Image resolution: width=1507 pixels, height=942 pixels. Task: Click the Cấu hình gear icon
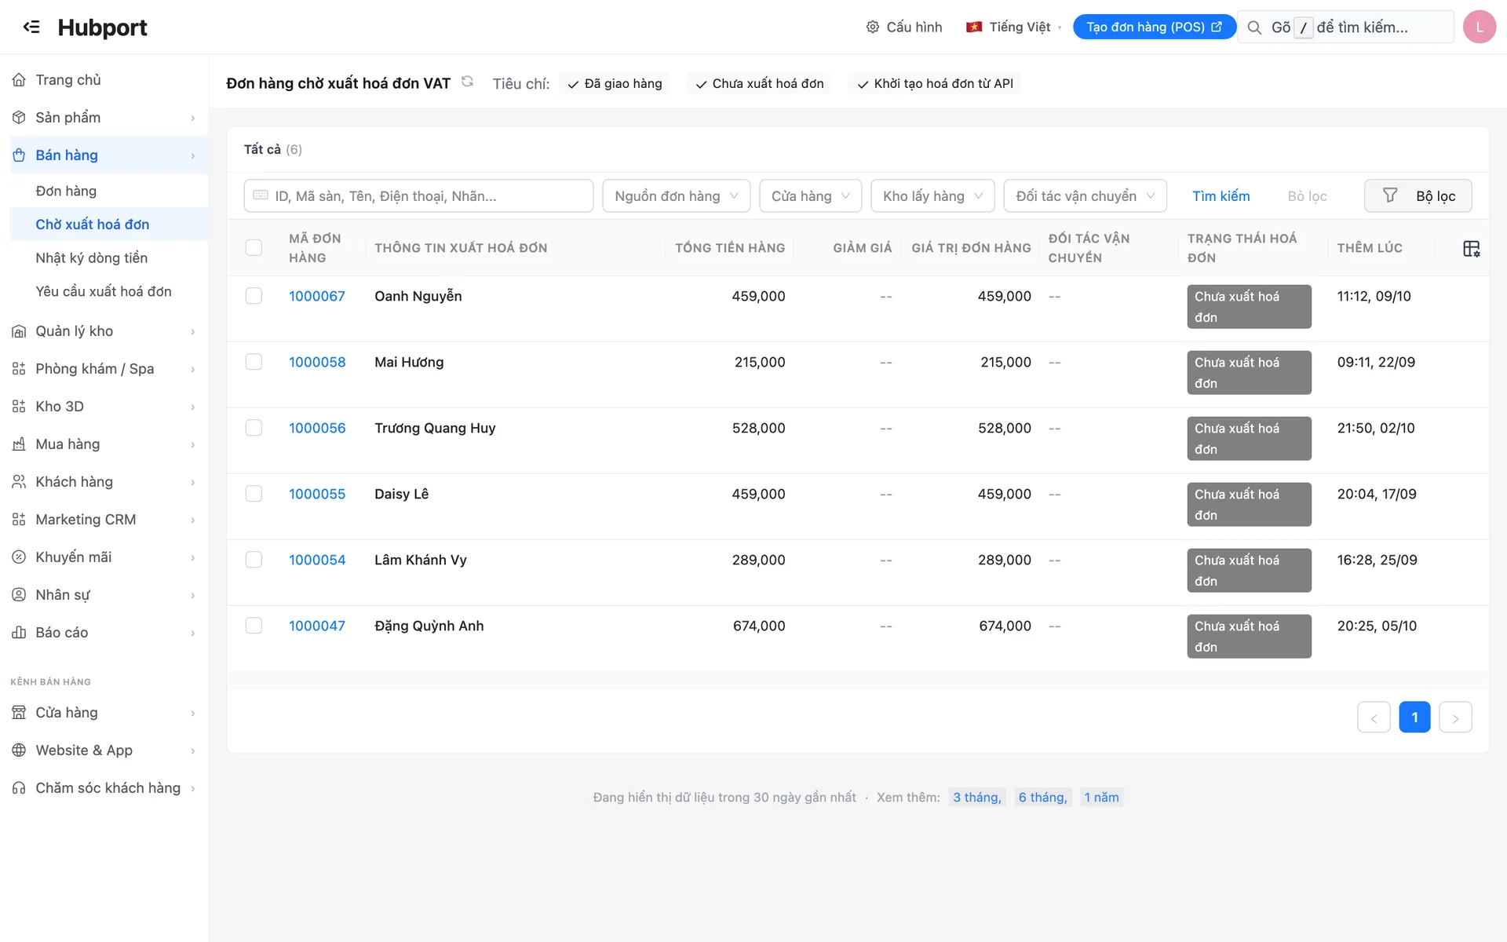point(872,27)
